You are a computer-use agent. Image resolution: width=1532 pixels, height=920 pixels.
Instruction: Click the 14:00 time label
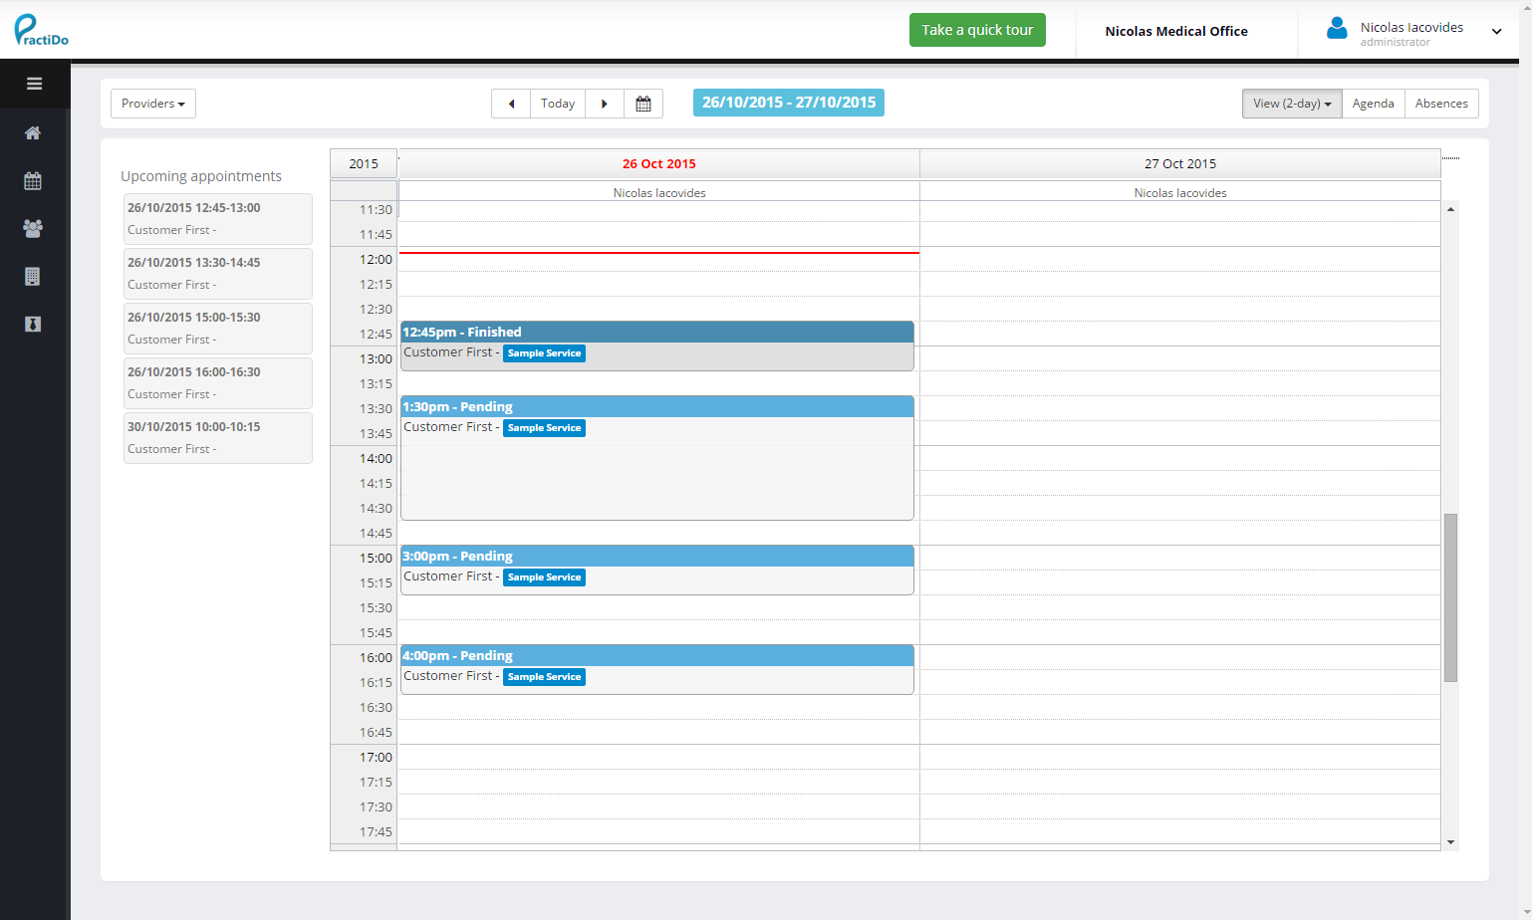pyautogui.click(x=376, y=459)
